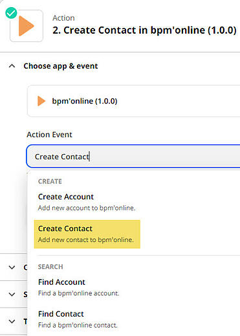Image resolution: width=240 pixels, height=336 pixels.
Task: Click the SEARCH group heading
Action: pyautogui.click(x=50, y=267)
